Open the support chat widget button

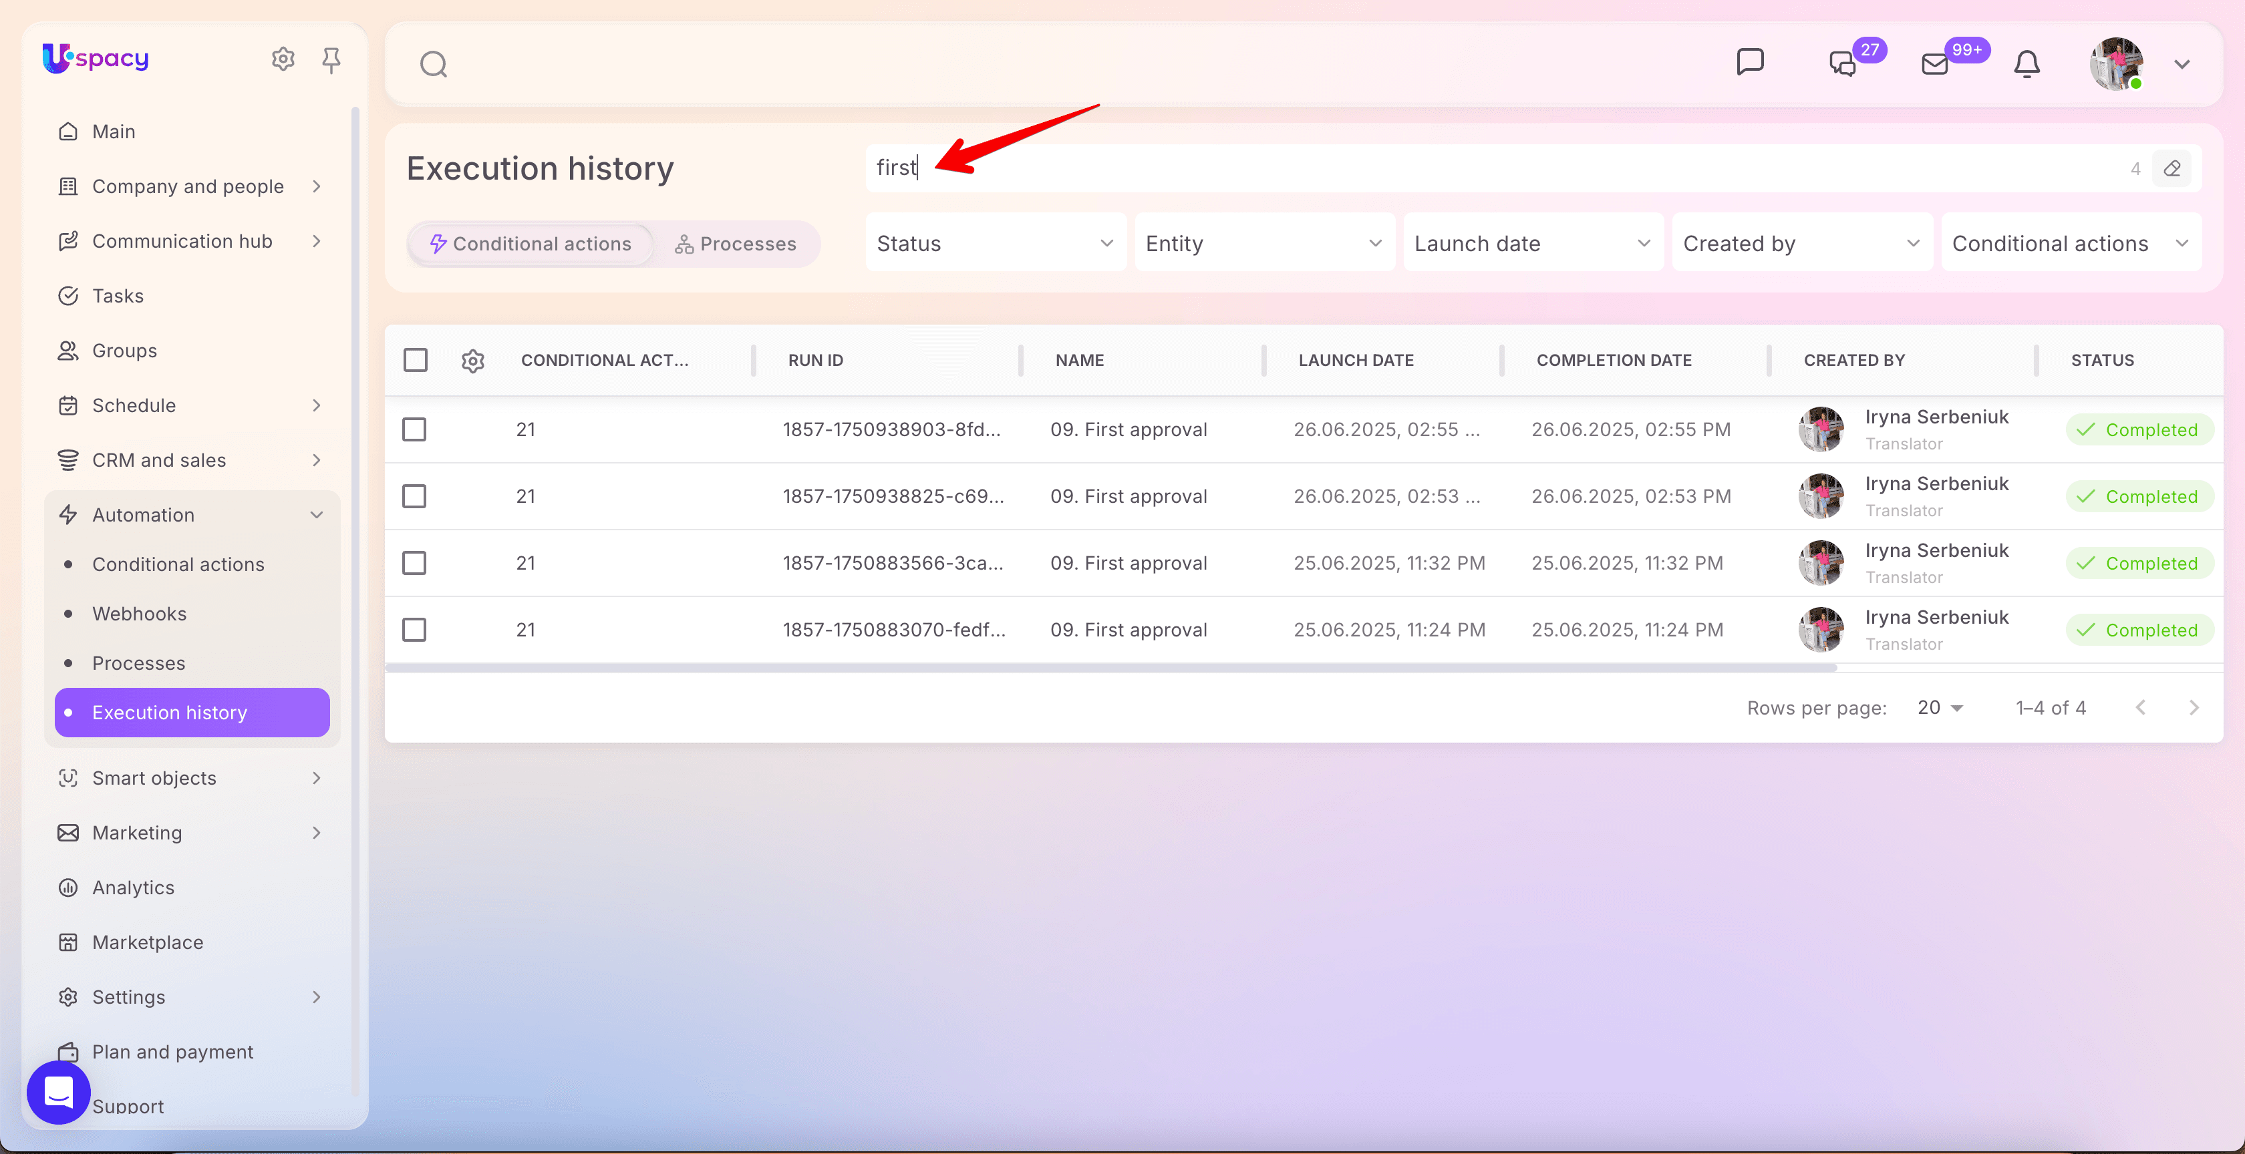[x=58, y=1092]
